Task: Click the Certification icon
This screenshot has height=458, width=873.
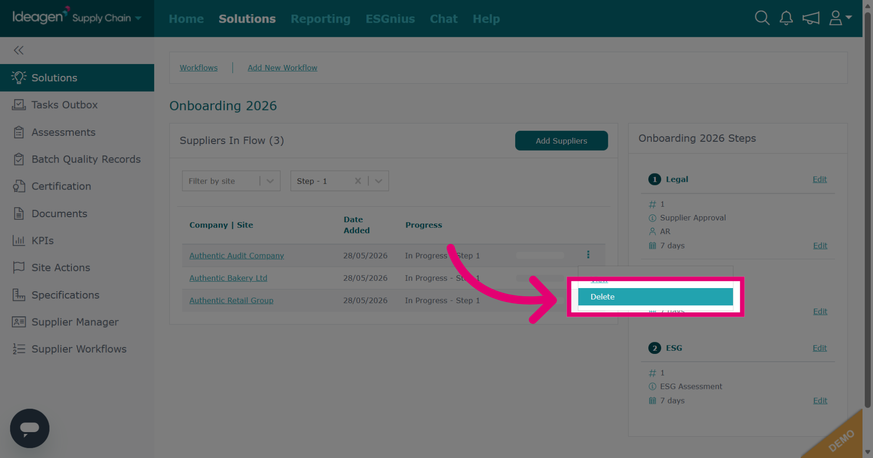Action: pyautogui.click(x=19, y=186)
